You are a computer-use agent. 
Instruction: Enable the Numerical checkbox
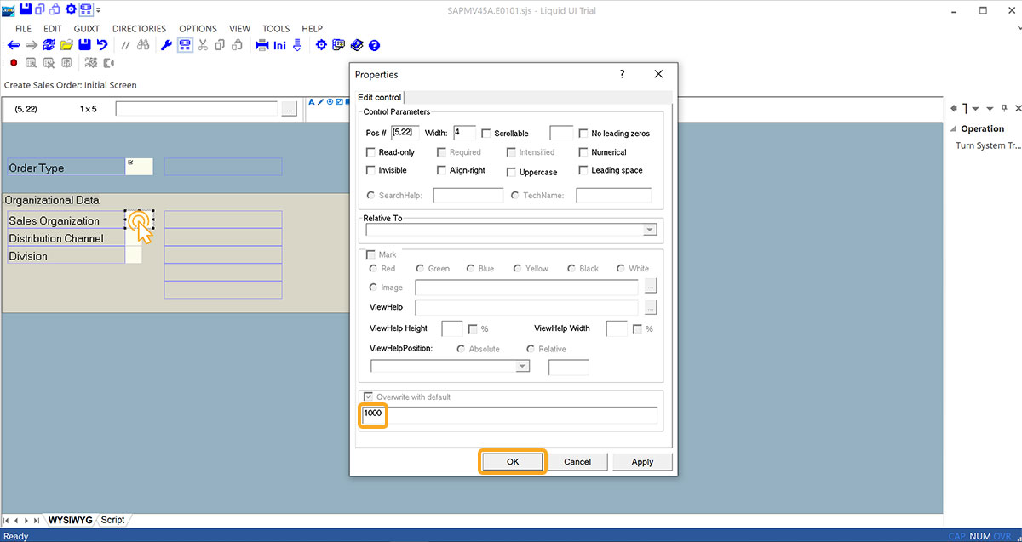[583, 152]
